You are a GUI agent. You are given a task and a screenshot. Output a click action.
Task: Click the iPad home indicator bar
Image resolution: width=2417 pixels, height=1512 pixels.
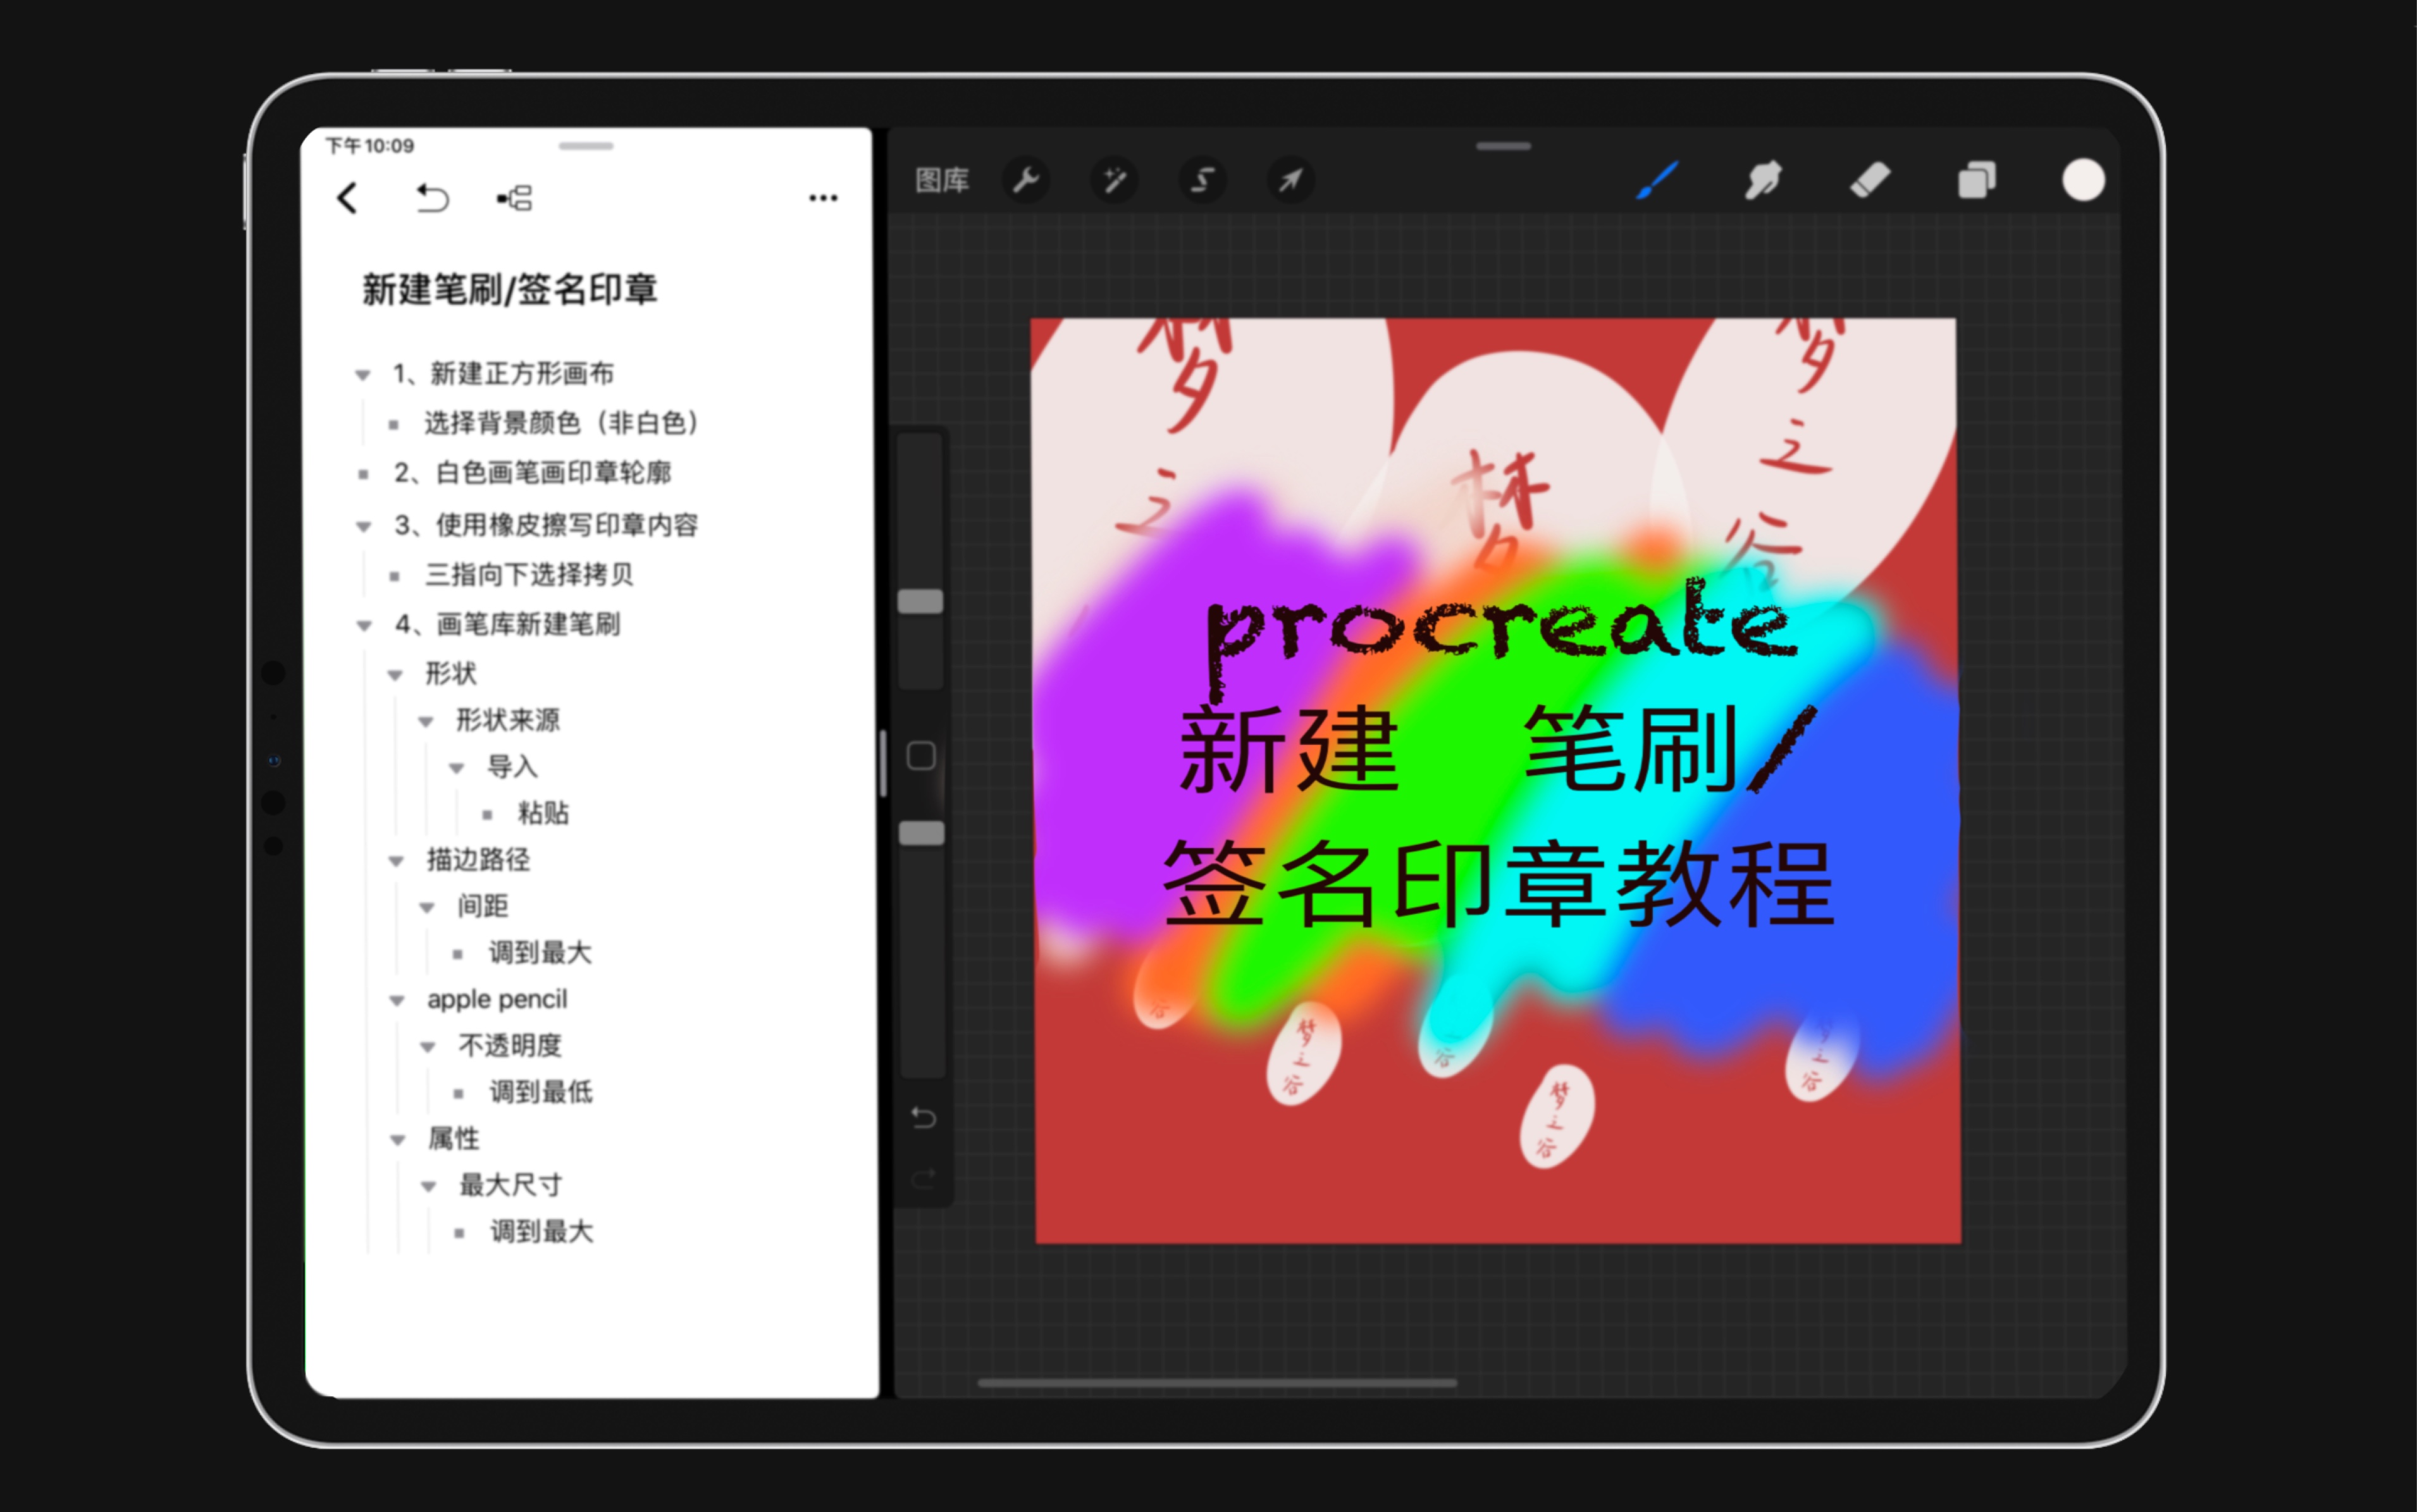[1217, 1383]
